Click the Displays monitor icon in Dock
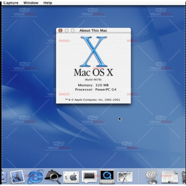This screenshot has width=186, height=186. [89, 177]
